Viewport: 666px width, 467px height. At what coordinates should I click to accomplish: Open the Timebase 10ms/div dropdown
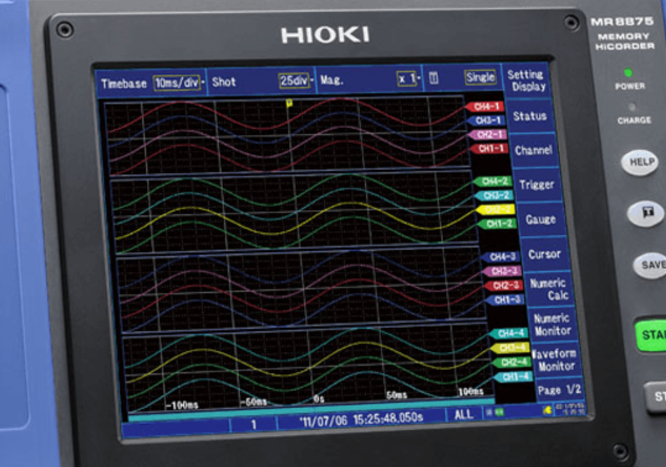pyautogui.click(x=177, y=82)
